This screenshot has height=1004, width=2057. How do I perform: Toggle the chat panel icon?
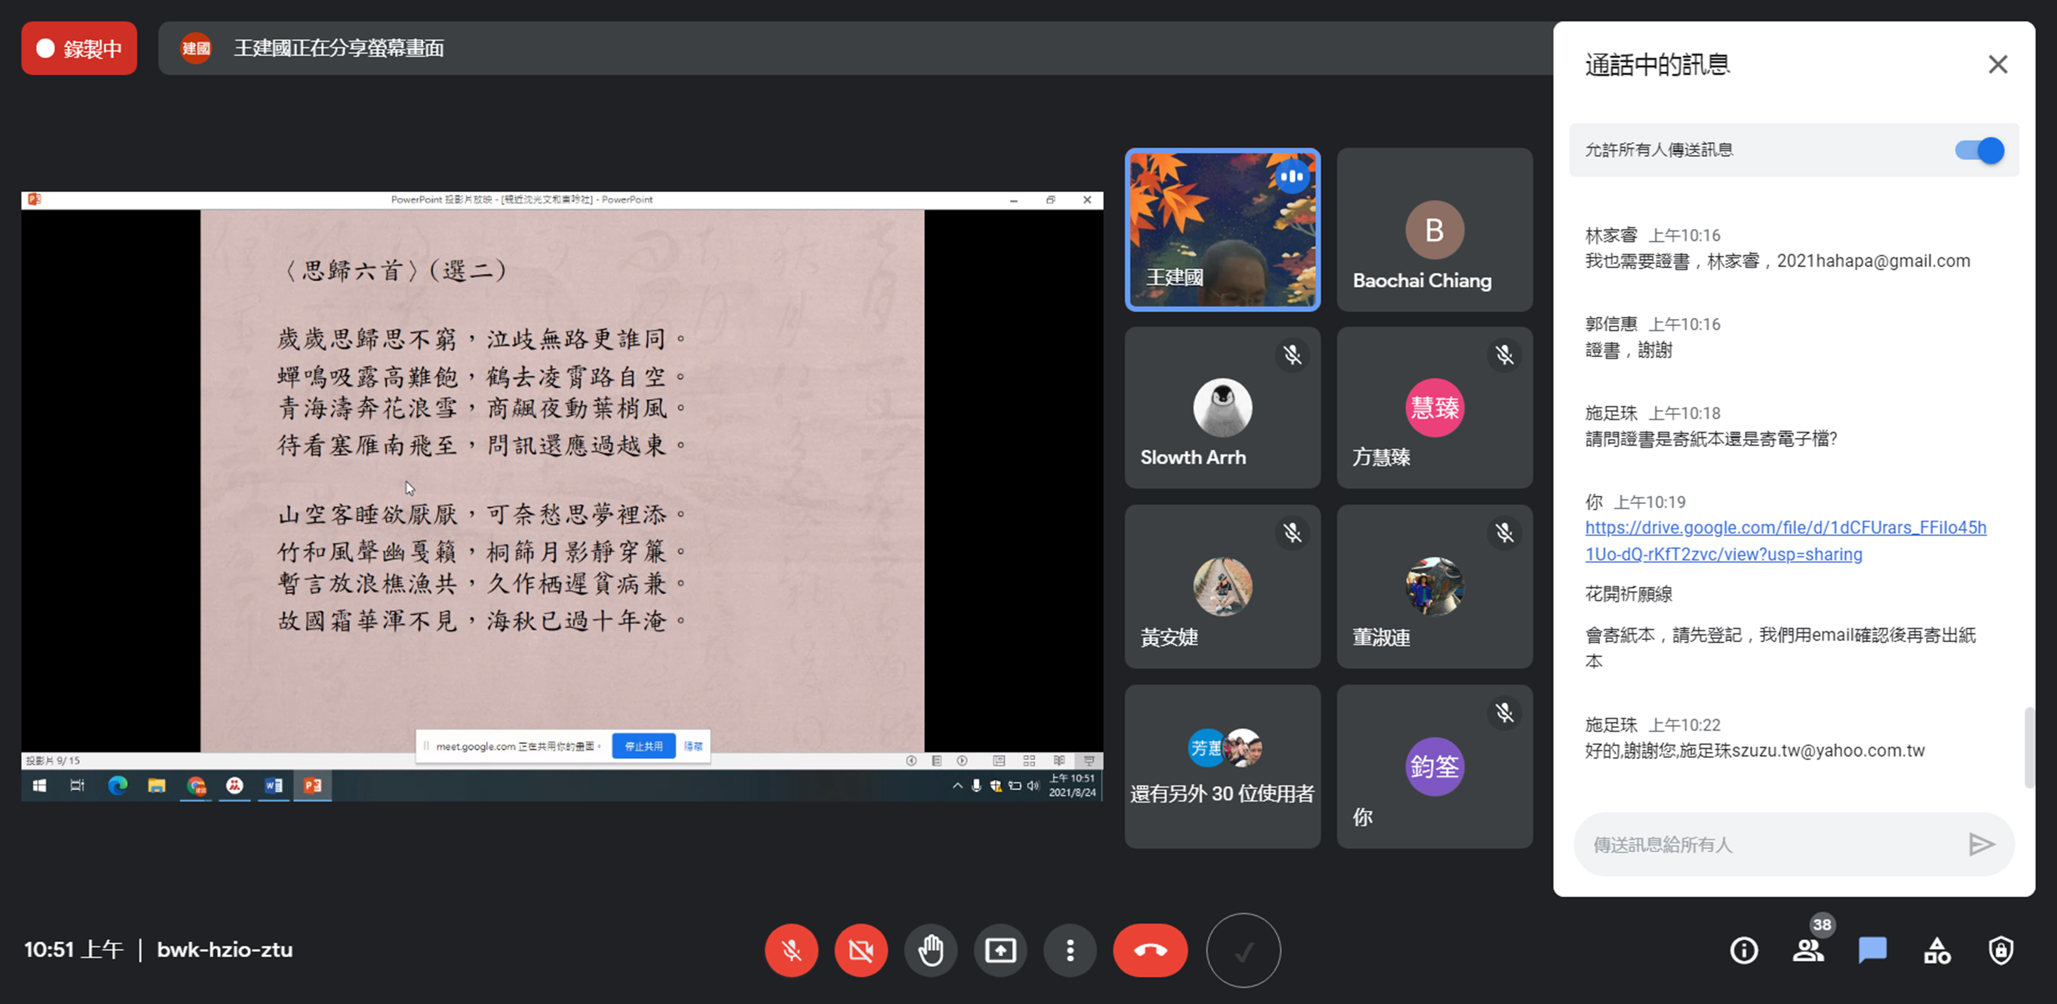(x=1872, y=950)
